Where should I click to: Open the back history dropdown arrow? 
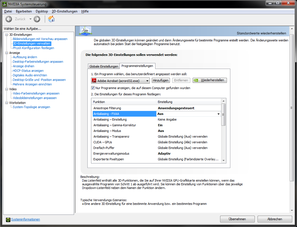point(30,19)
